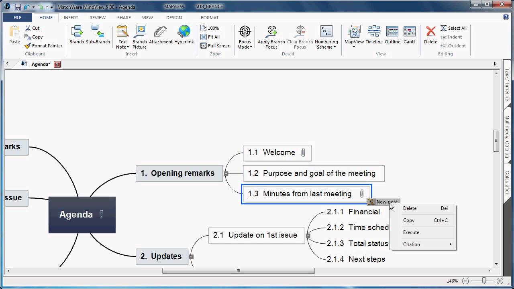Open the Calculation side panel

pos(507,183)
